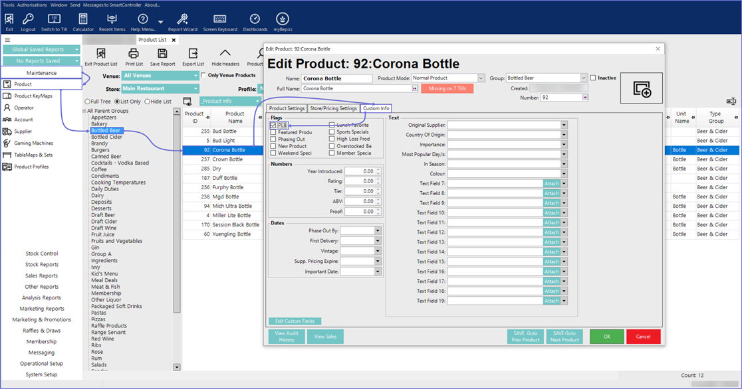This screenshot has width=742, height=389.
Task: Toggle the PLB flag checkbox
Action: point(273,125)
